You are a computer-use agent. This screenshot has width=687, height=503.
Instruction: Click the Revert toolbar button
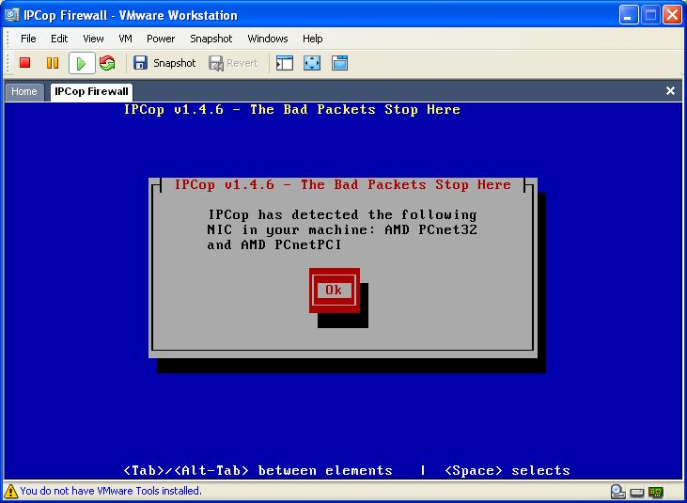click(x=233, y=63)
